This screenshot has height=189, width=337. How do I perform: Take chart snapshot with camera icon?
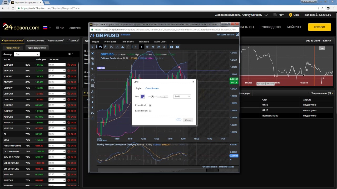177,47
